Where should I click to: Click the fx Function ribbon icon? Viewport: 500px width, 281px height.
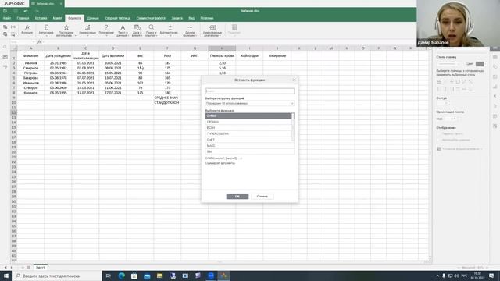[x=27, y=30]
